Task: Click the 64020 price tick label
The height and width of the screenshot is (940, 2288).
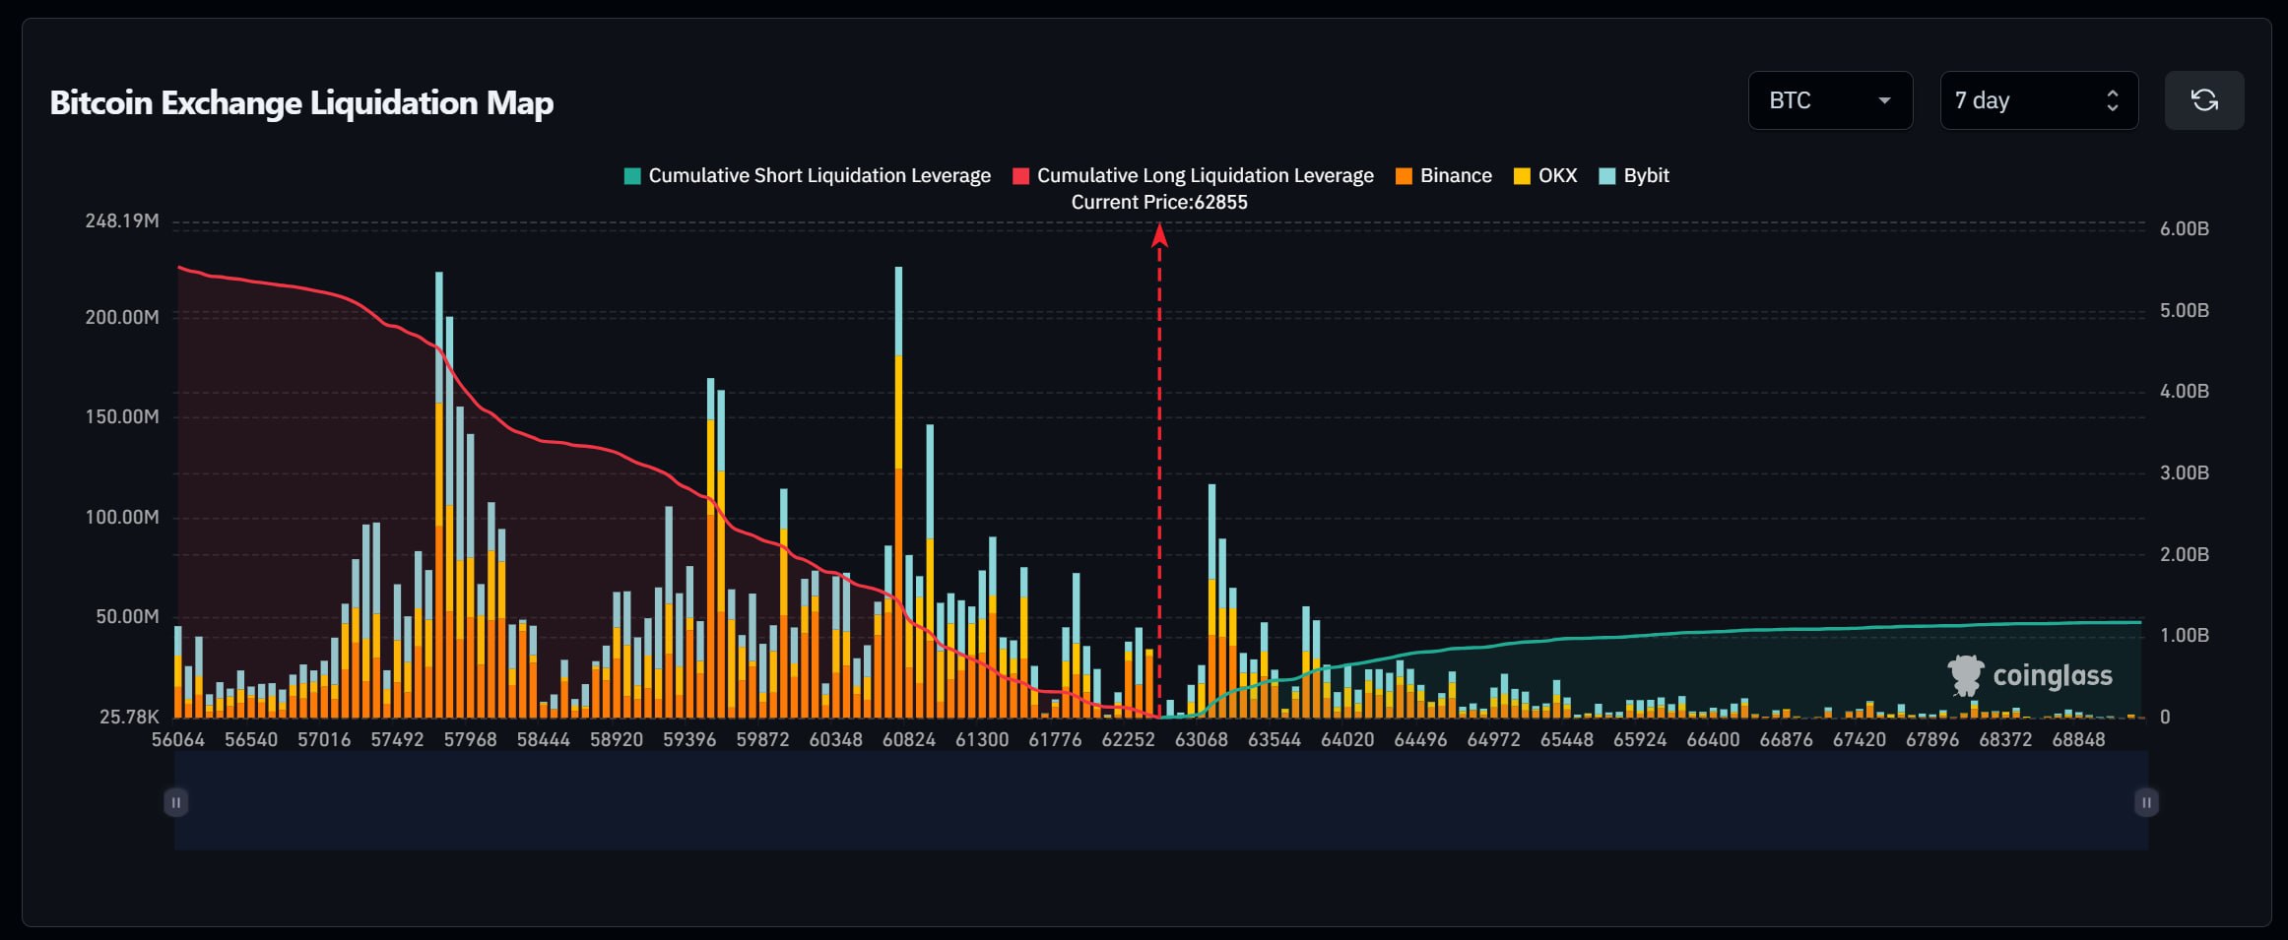Action: tap(1347, 739)
